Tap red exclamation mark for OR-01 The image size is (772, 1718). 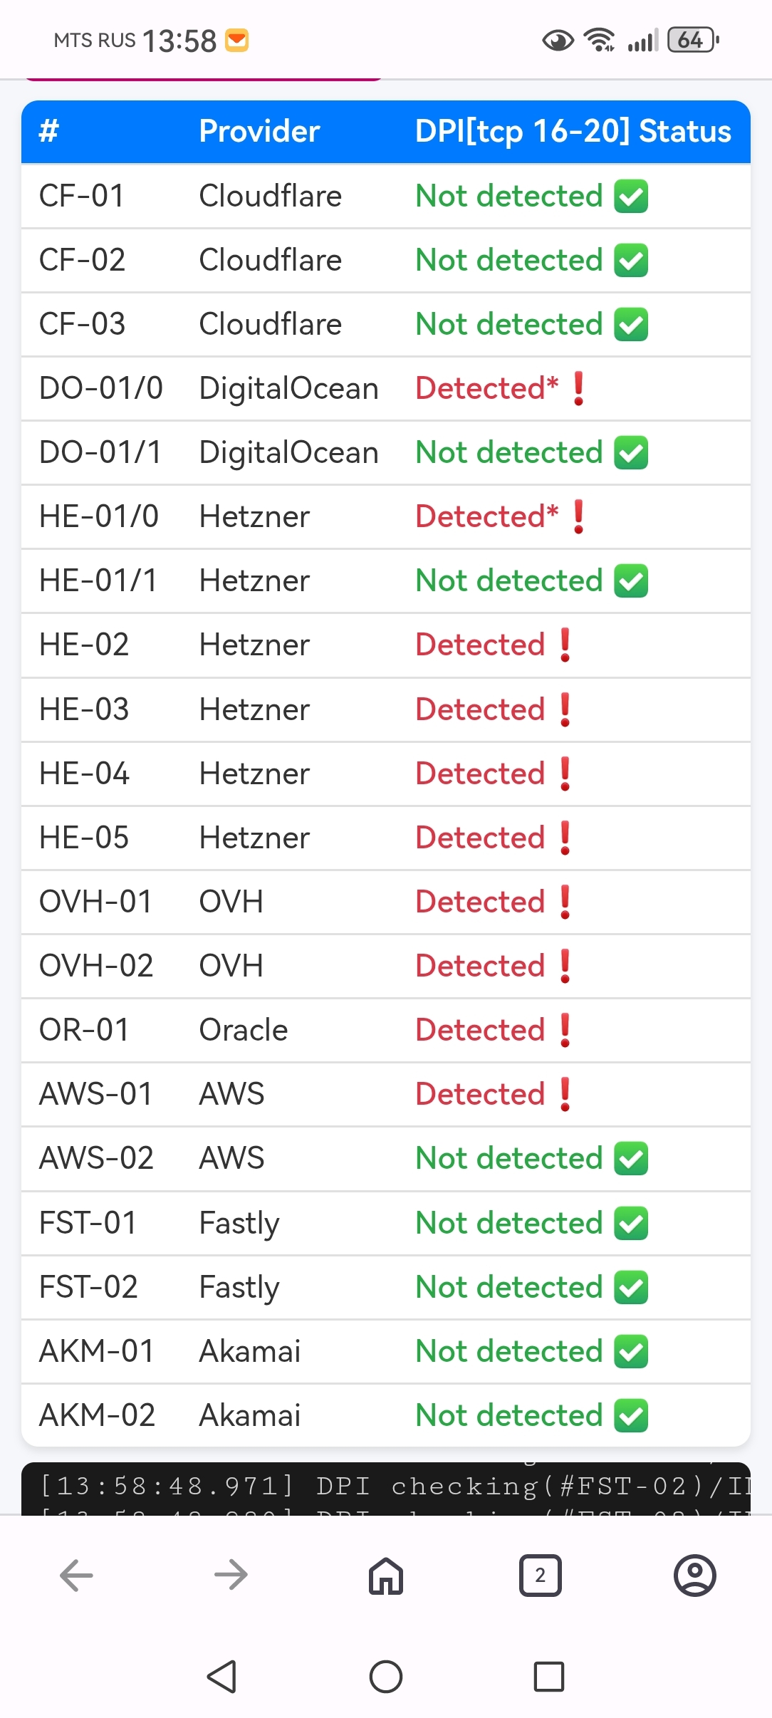coord(565,1031)
